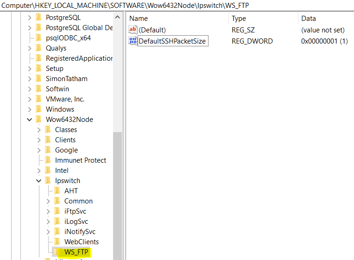Click the Qualys folder icon

pos(38,48)
